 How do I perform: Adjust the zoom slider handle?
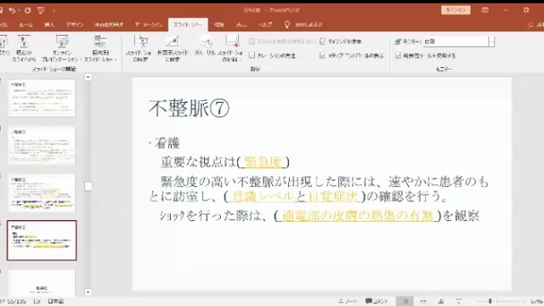490,301
